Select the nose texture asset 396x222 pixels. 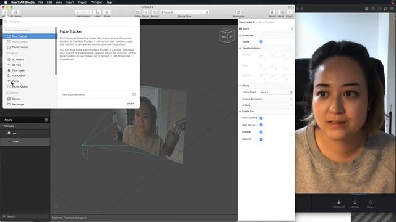click(25, 141)
